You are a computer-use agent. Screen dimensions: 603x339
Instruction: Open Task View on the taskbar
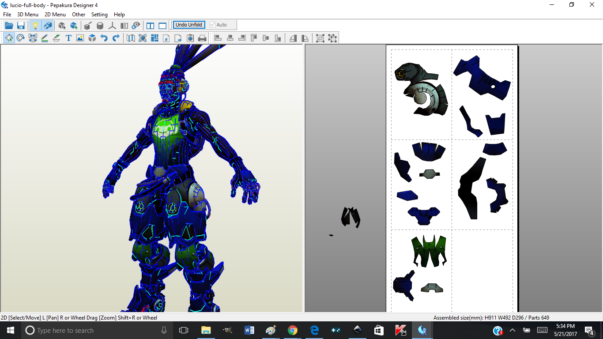pyautogui.click(x=184, y=330)
